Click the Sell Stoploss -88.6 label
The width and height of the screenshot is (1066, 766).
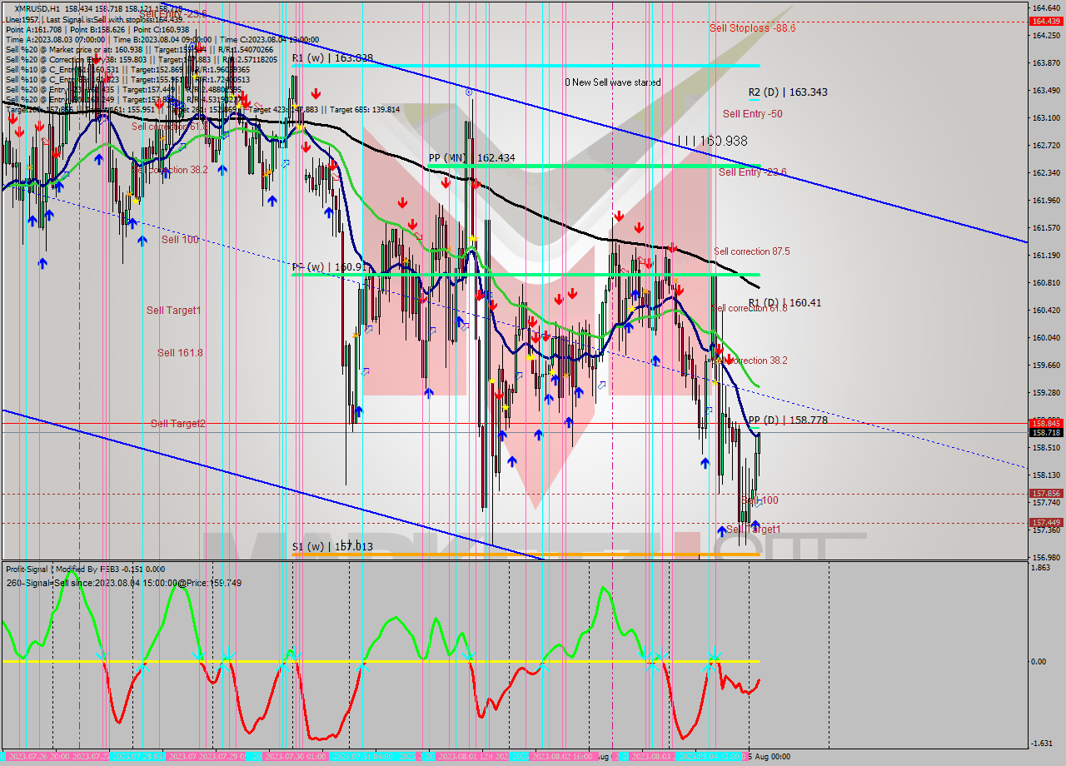752,27
